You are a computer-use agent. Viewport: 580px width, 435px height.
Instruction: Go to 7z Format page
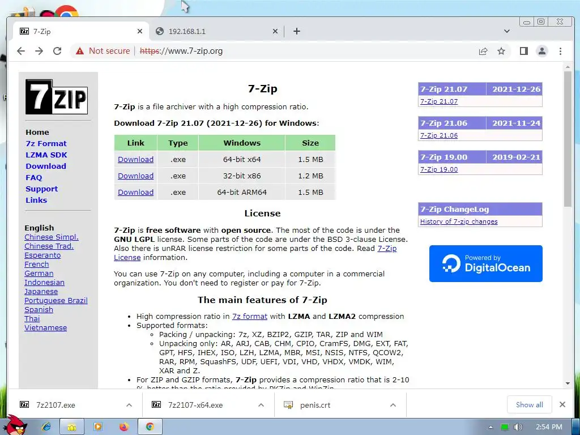click(x=46, y=143)
